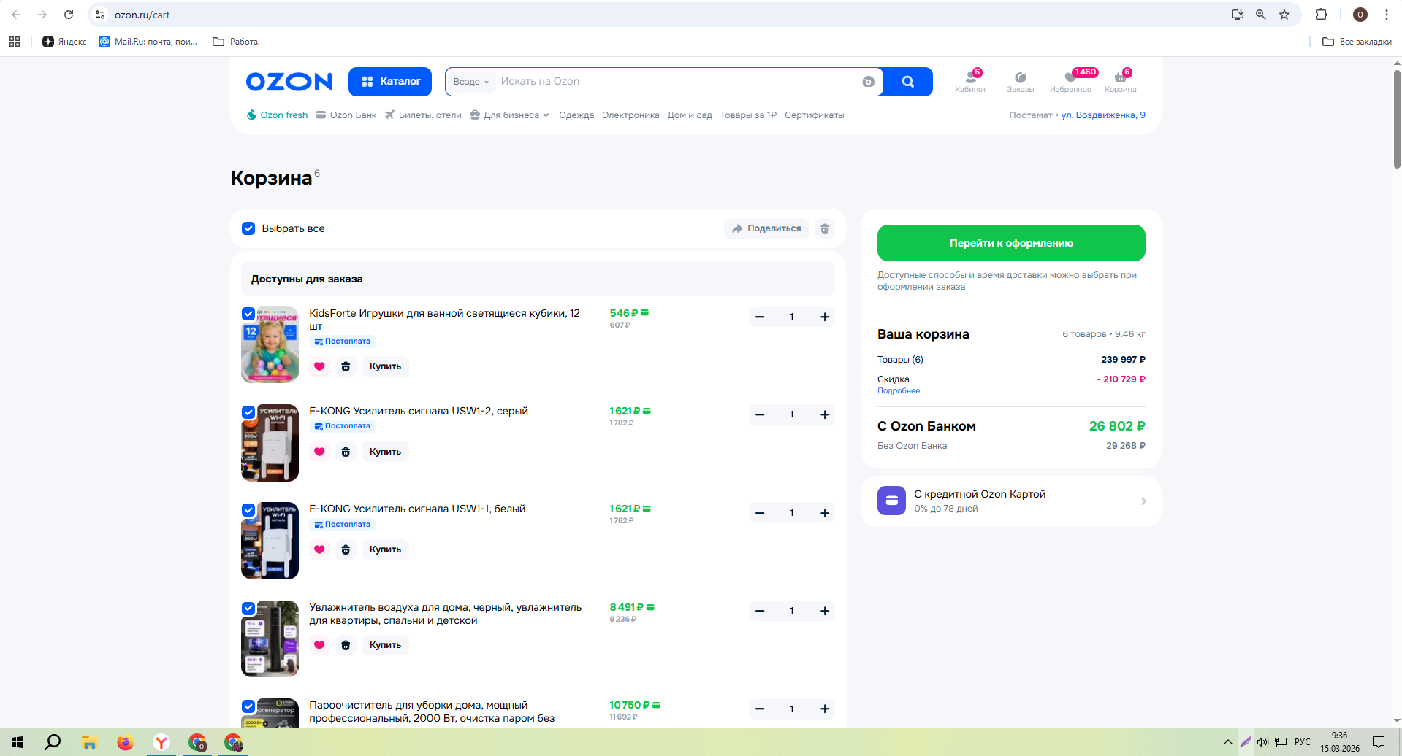Go to Одежда category

(576, 115)
